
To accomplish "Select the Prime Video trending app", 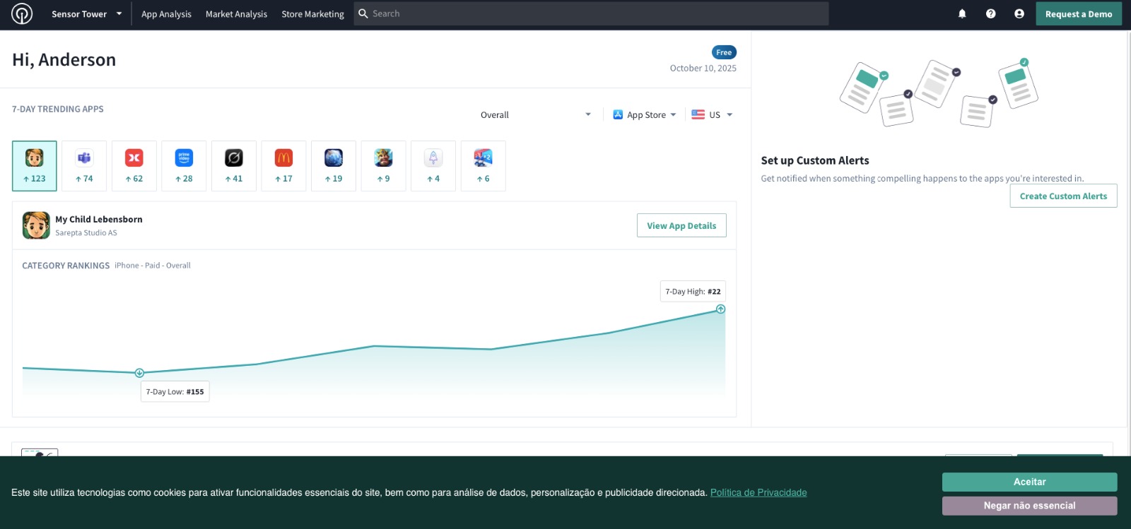I will click(x=184, y=165).
